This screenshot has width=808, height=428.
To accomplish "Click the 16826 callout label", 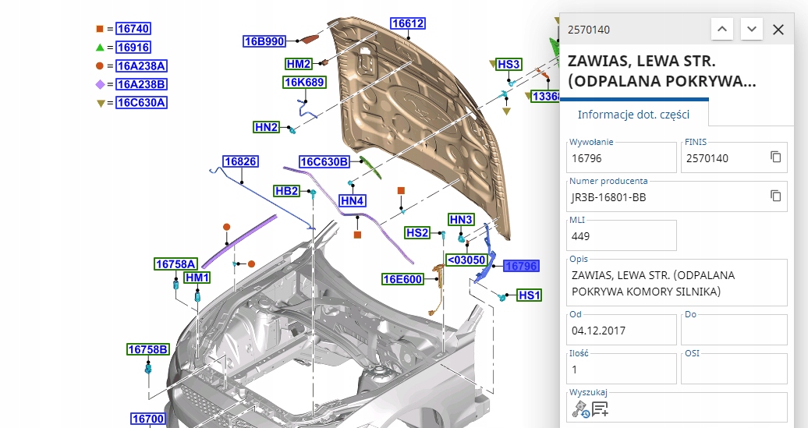I will [x=241, y=161].
